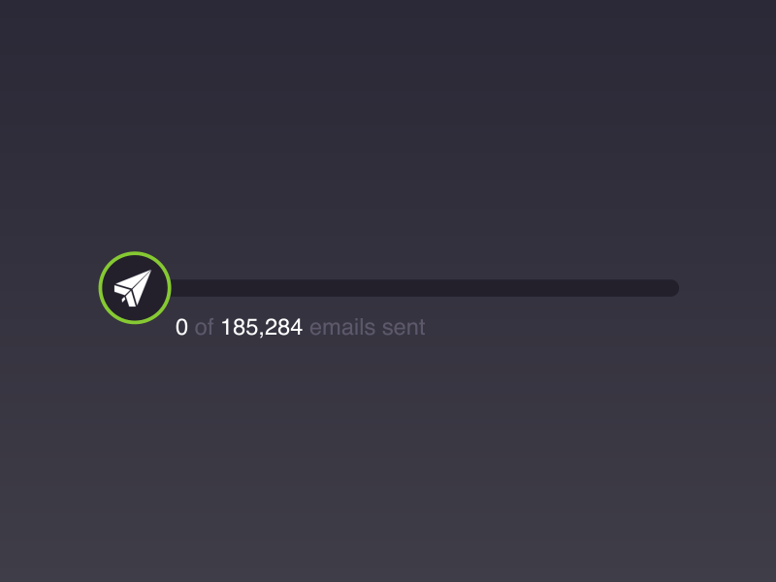Screen dimensions: 776x582
Task: Click the "284" digits after the comma
Action: [x=283, y=328]
